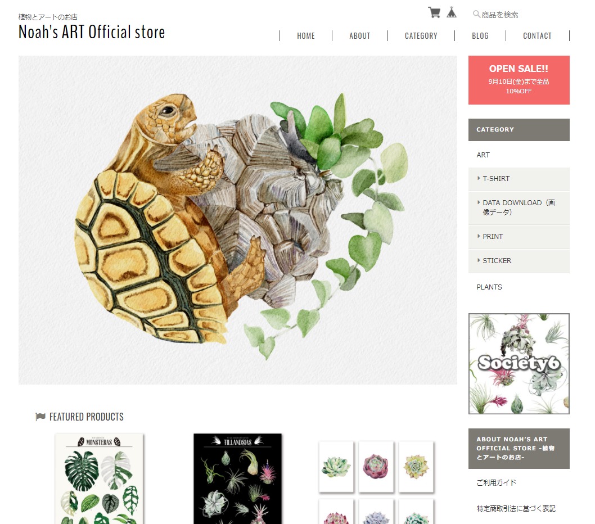Expand T-SHIRT category arrow
The height and width of the screenshot is (524, 595).
(479, 178)
